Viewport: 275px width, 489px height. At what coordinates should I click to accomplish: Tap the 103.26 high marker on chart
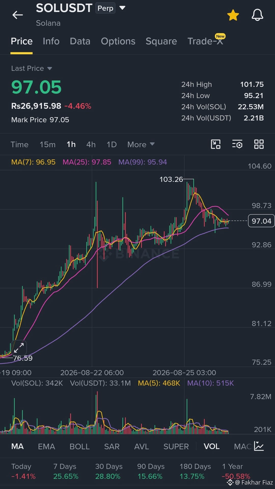(x=171, y=179)
